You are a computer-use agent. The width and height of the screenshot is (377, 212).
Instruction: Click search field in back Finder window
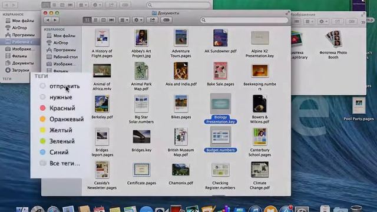178,5
